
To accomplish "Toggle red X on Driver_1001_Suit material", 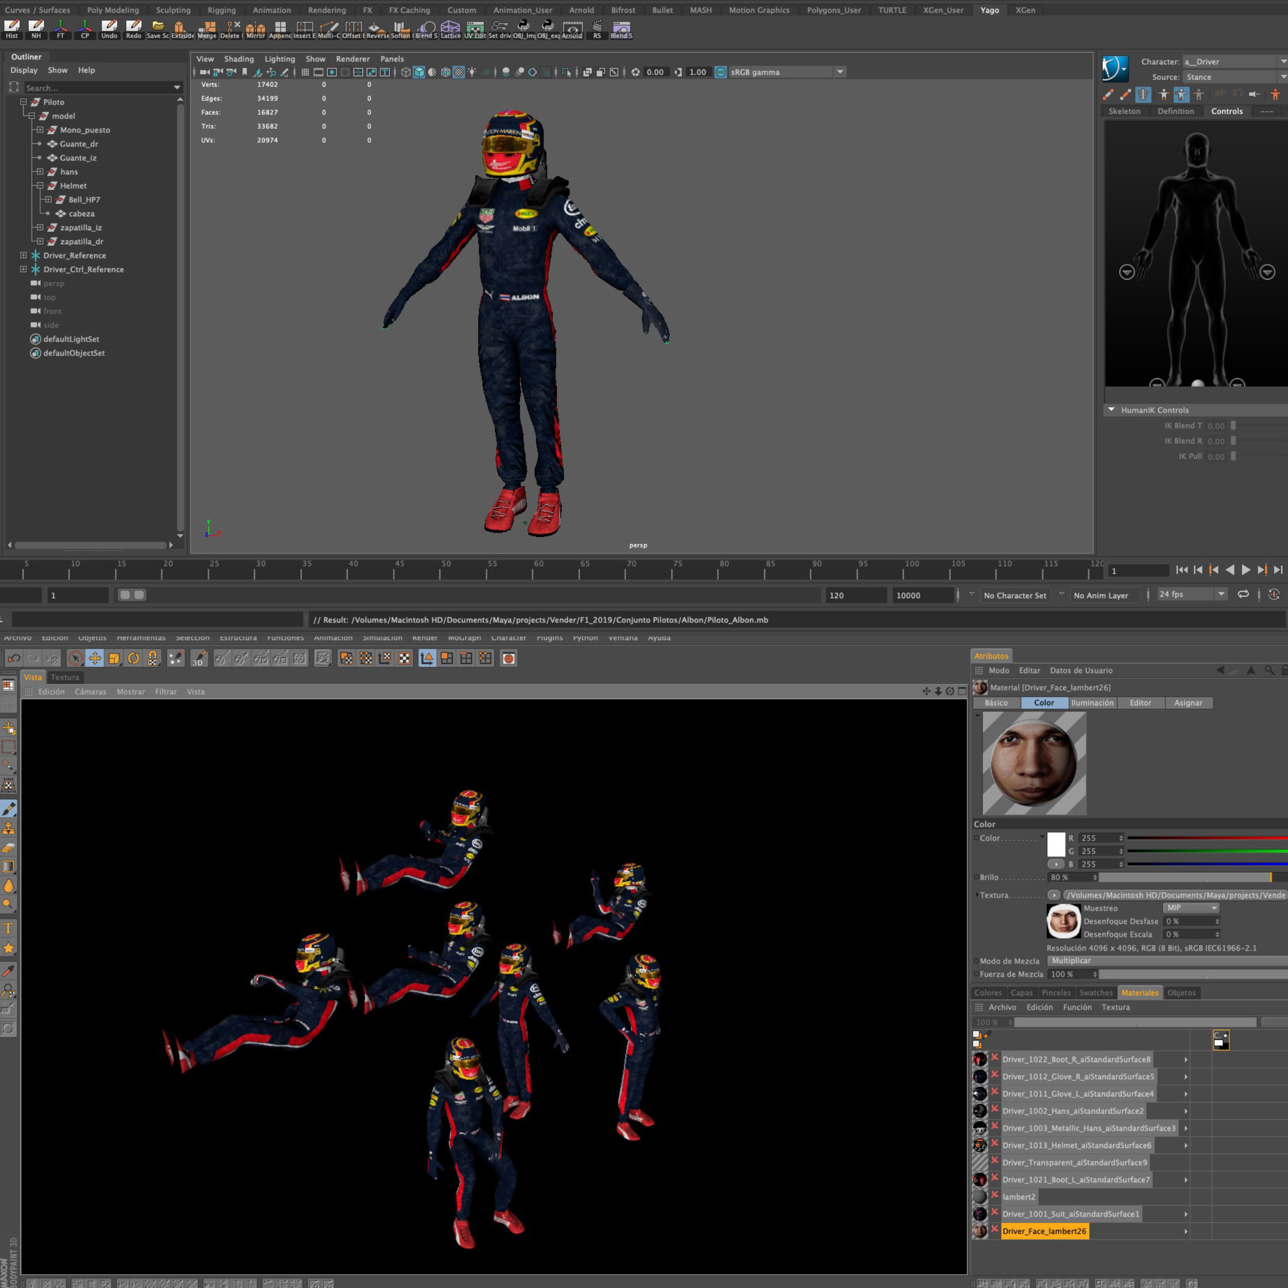I will coord(994,1212).
